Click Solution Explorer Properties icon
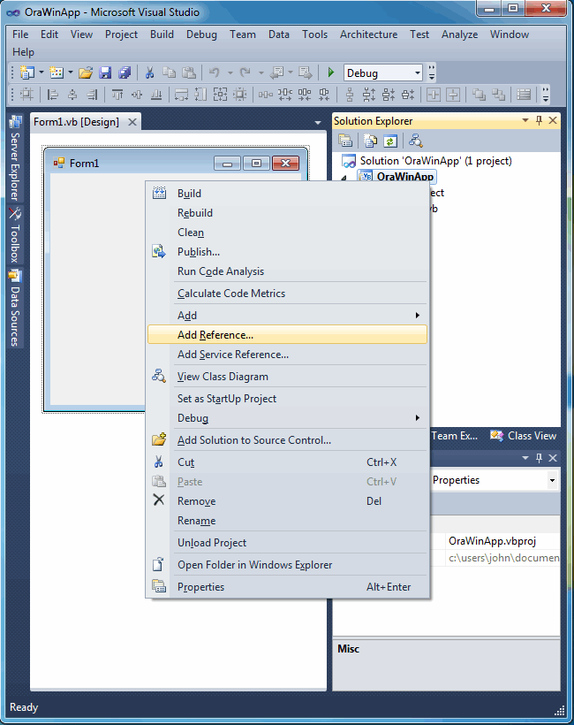This screenshot has height=725, width=574. (x=345, y=141)
